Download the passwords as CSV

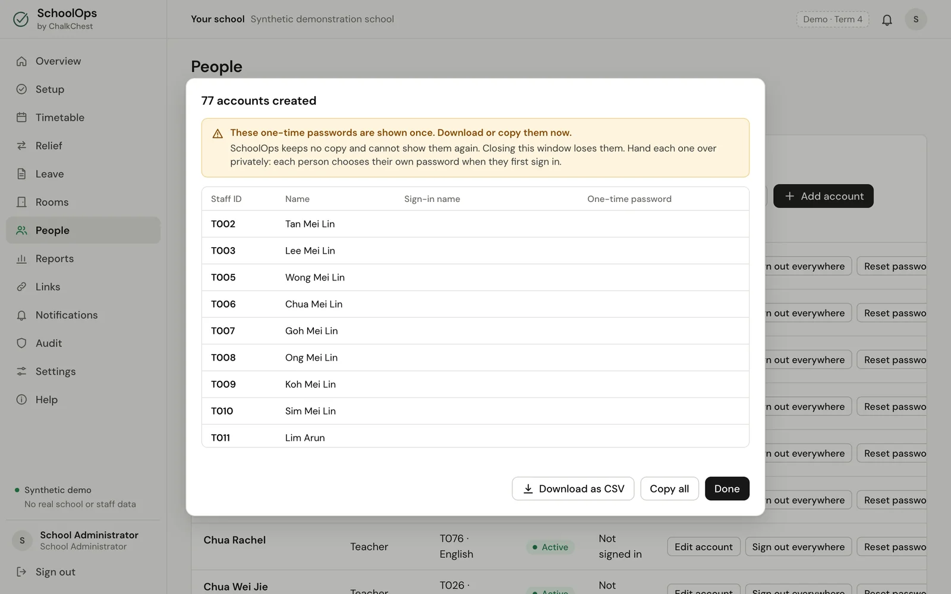[x=573, y=489]
